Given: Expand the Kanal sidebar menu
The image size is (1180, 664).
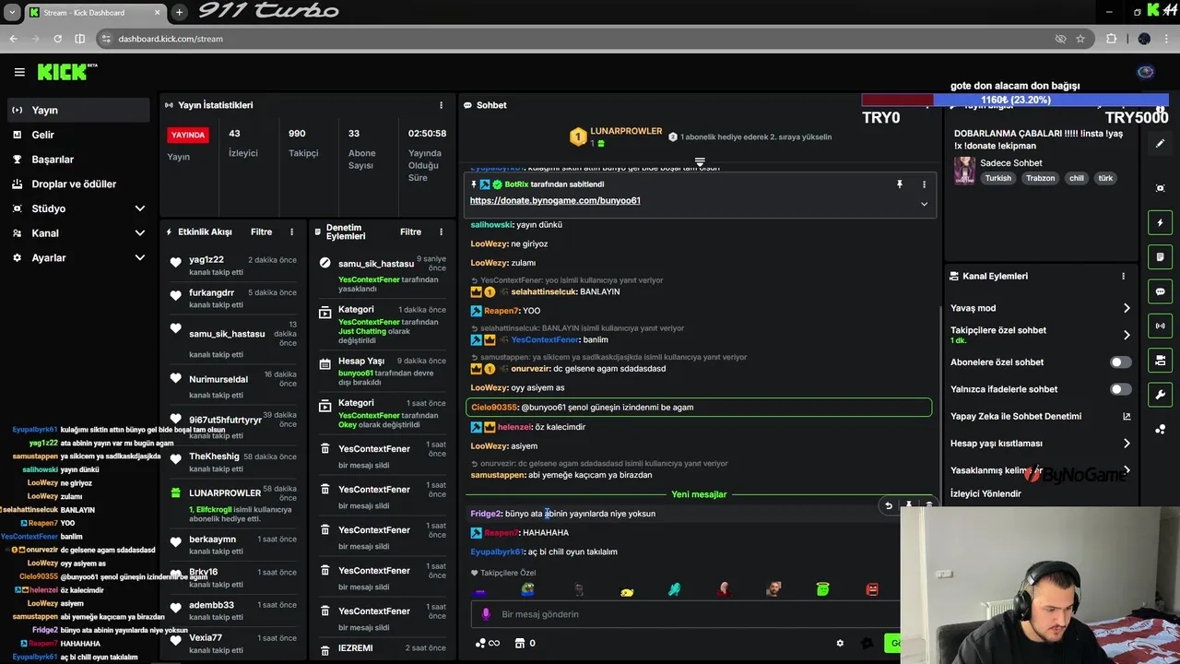Looking at the screenshot, I should click(x=77, y=233).
